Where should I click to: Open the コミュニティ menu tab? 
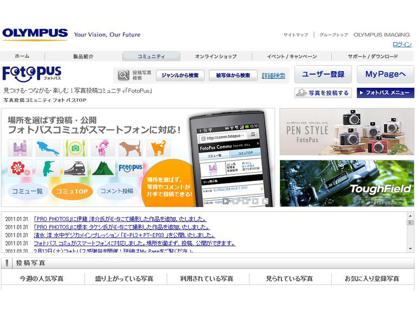point(151,56)
